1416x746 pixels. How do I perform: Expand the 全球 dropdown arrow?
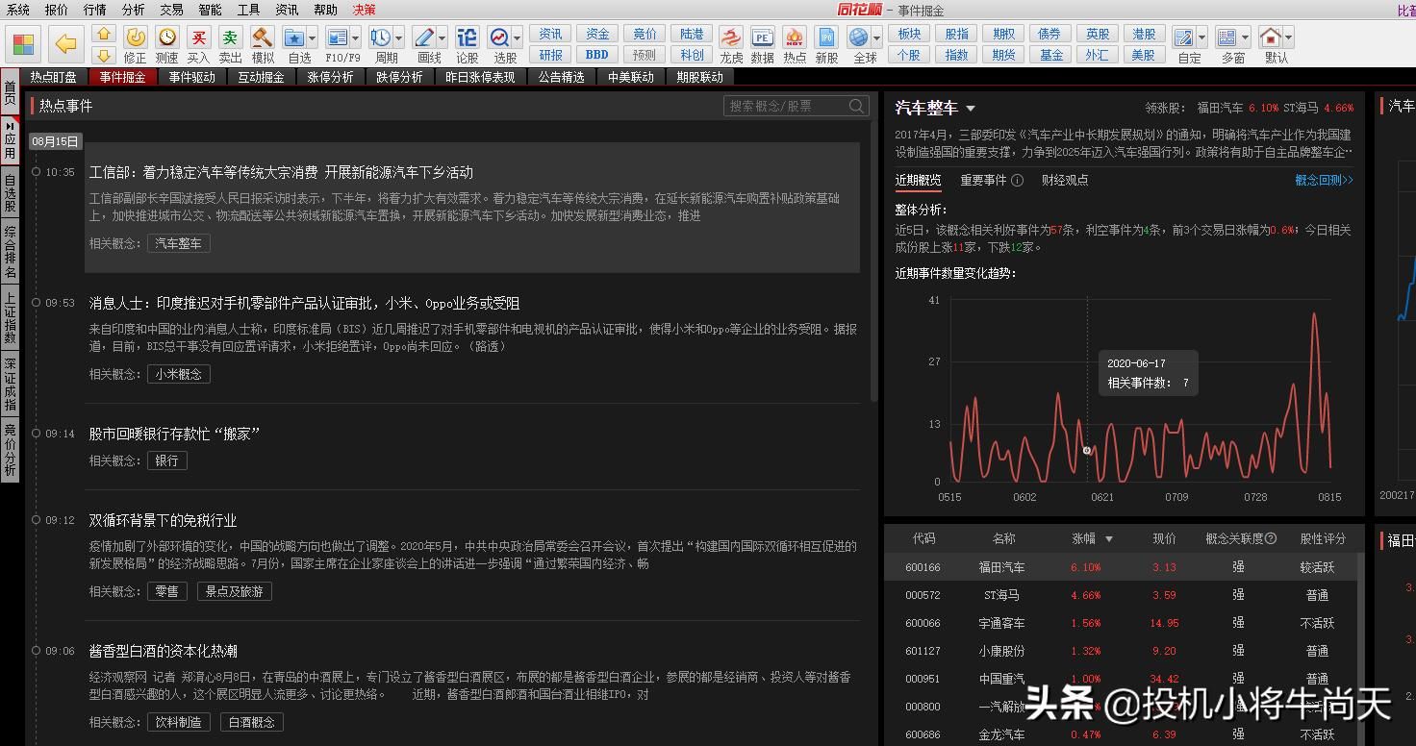pos(876,38)
